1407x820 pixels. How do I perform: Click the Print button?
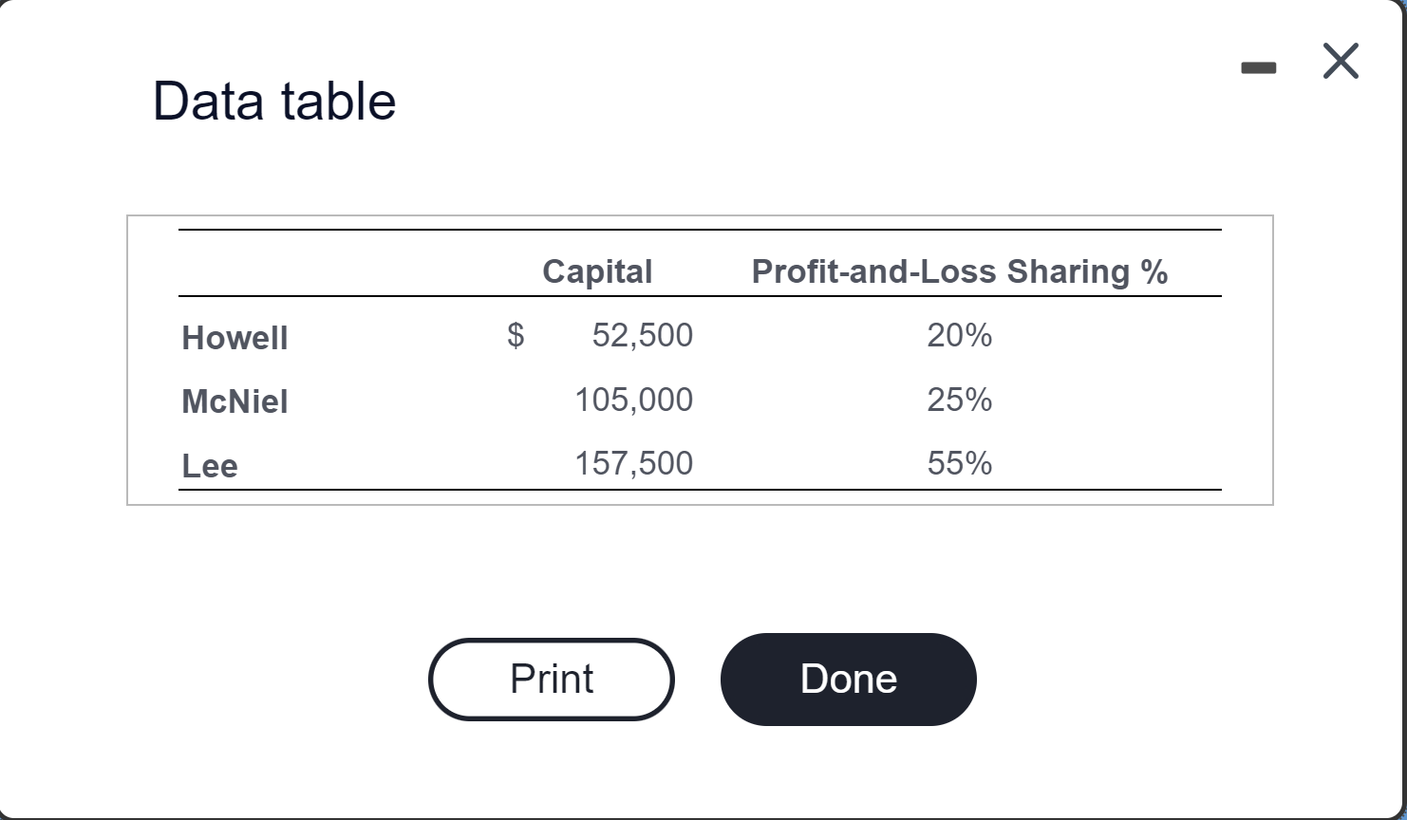tap(551, 679)
